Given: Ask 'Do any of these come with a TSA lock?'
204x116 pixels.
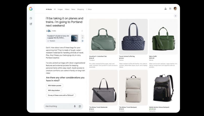Looking at the screenshot, I should pyautogui.click(x=61, y=95).
